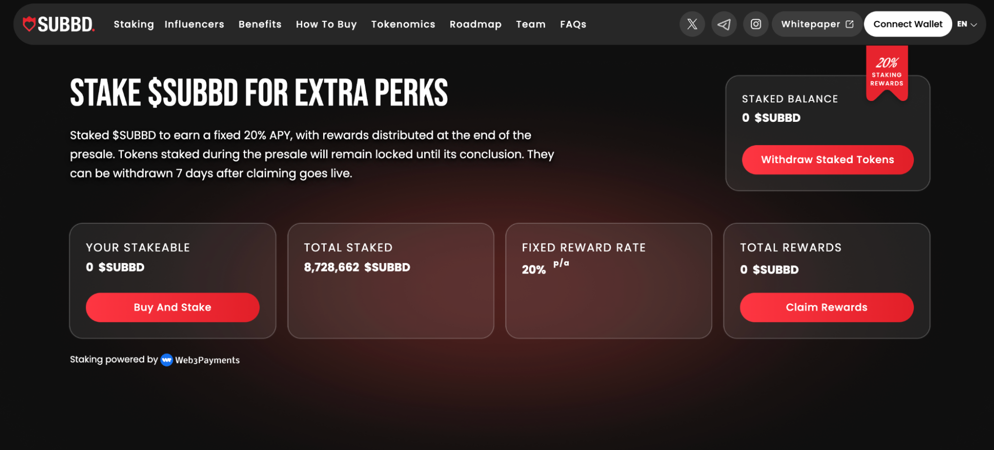994x450 pixels.
Task: Click the 8,728,662 $SUBBD total staked value
Action: [x=357, y=267]
